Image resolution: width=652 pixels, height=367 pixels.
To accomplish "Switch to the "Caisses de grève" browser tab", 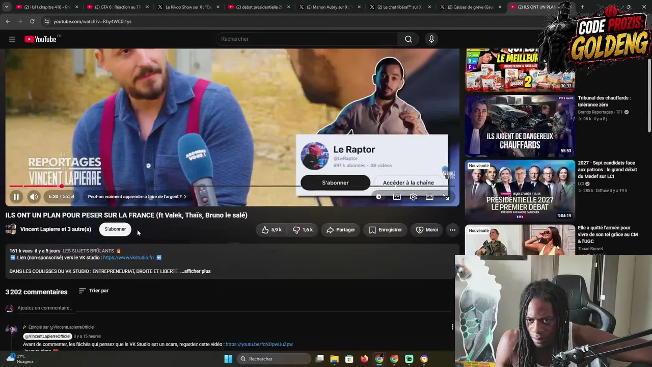I will point(471,7).
